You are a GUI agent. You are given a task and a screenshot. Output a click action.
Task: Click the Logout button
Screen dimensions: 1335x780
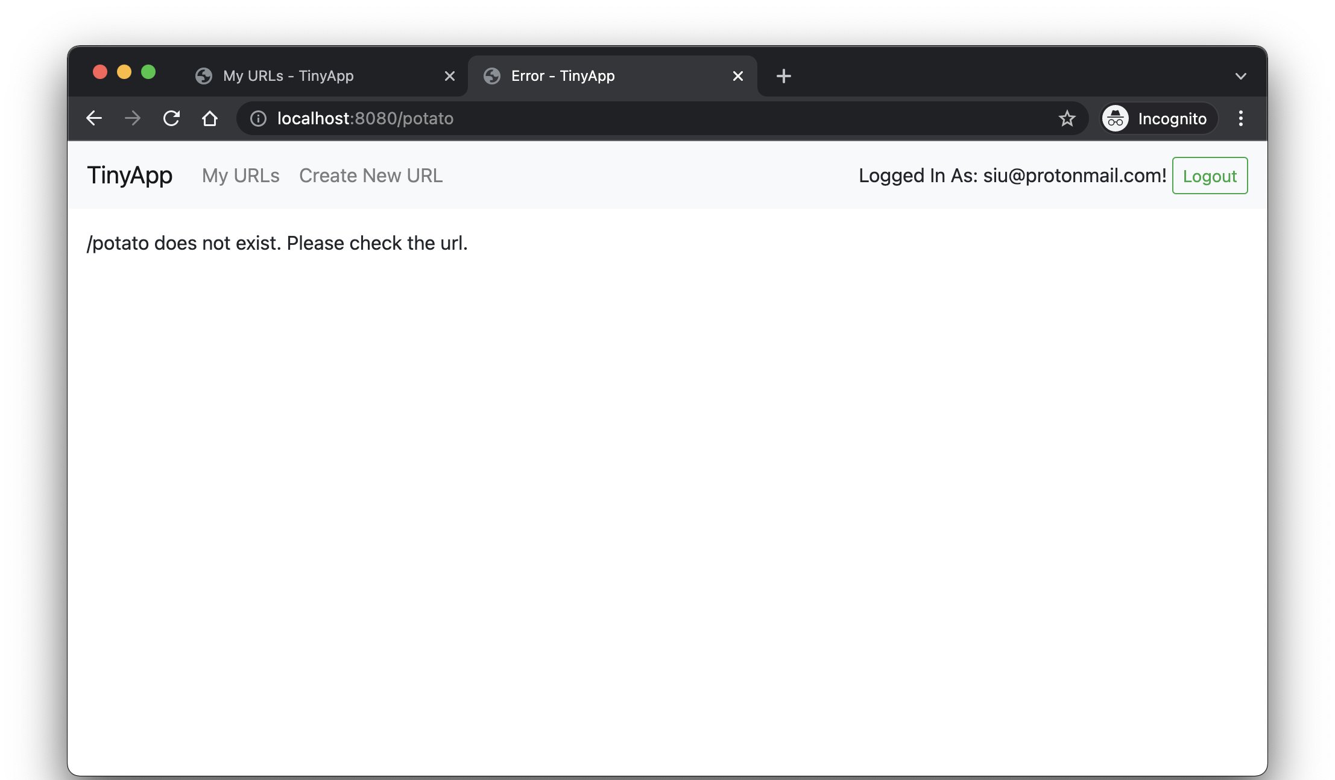pyautogui.click(x=1209, y=176)
